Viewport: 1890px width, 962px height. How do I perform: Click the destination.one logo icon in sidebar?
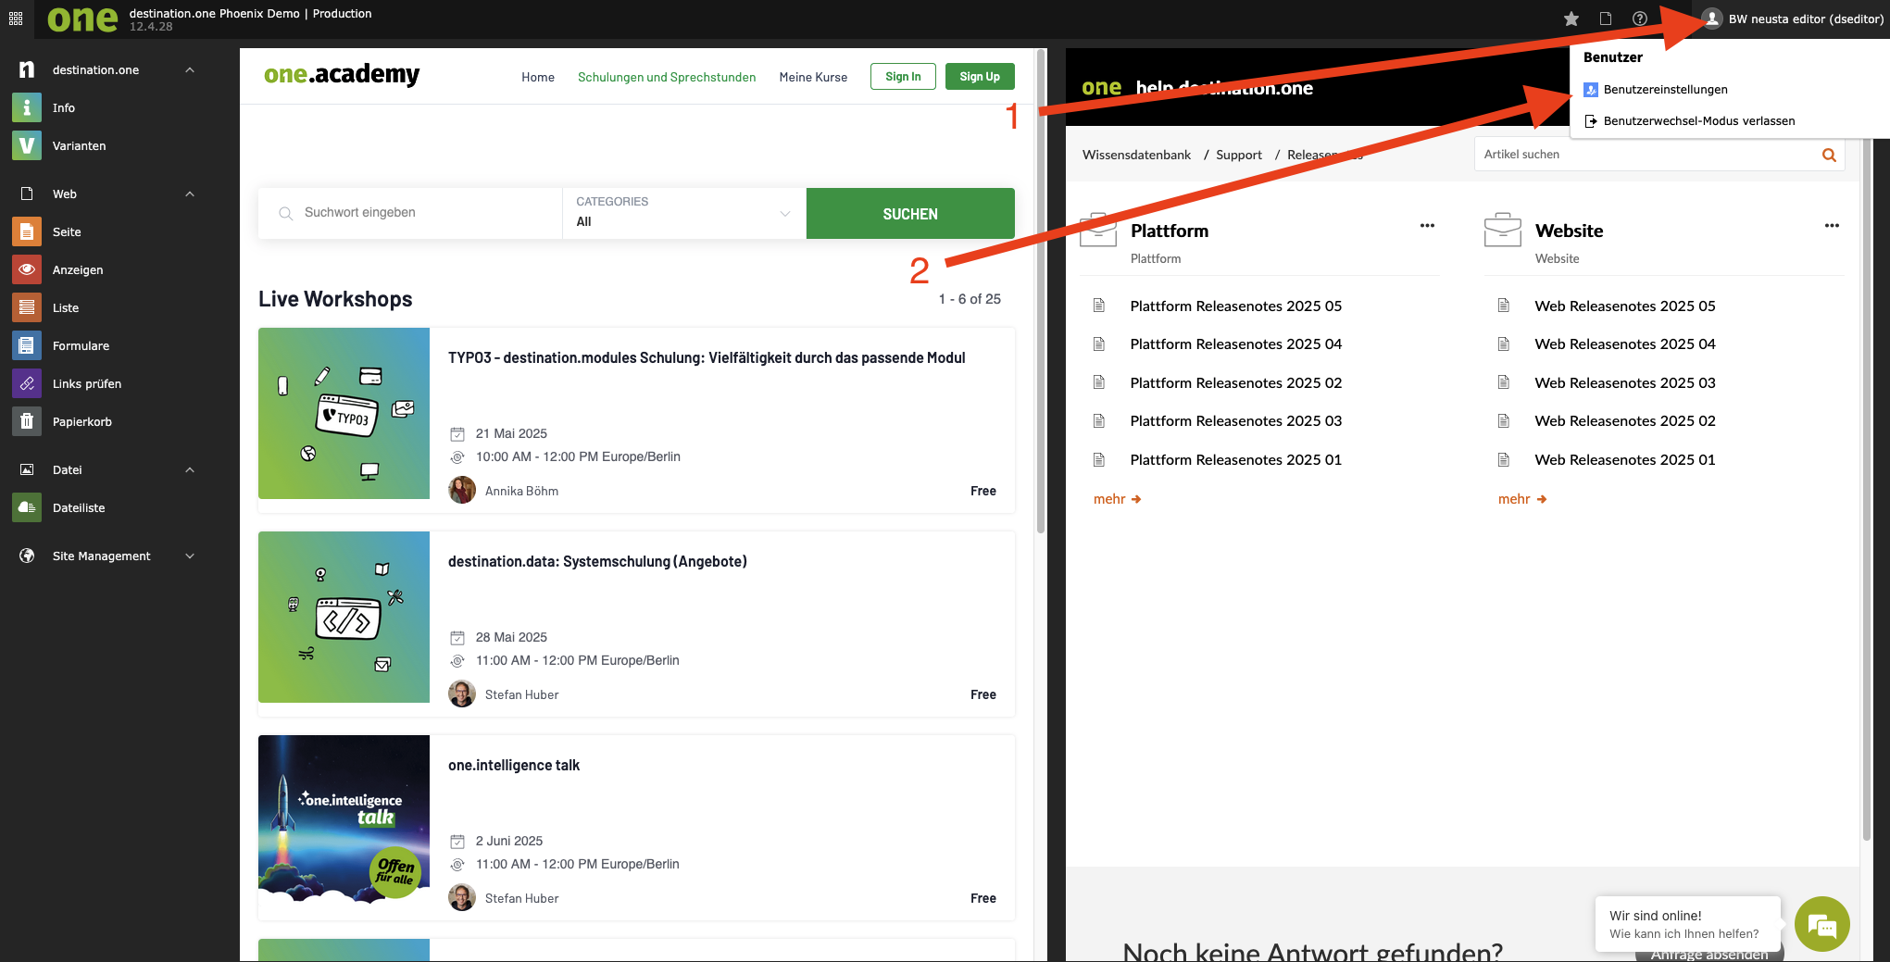pyautogui.click(x=27, y=69)
